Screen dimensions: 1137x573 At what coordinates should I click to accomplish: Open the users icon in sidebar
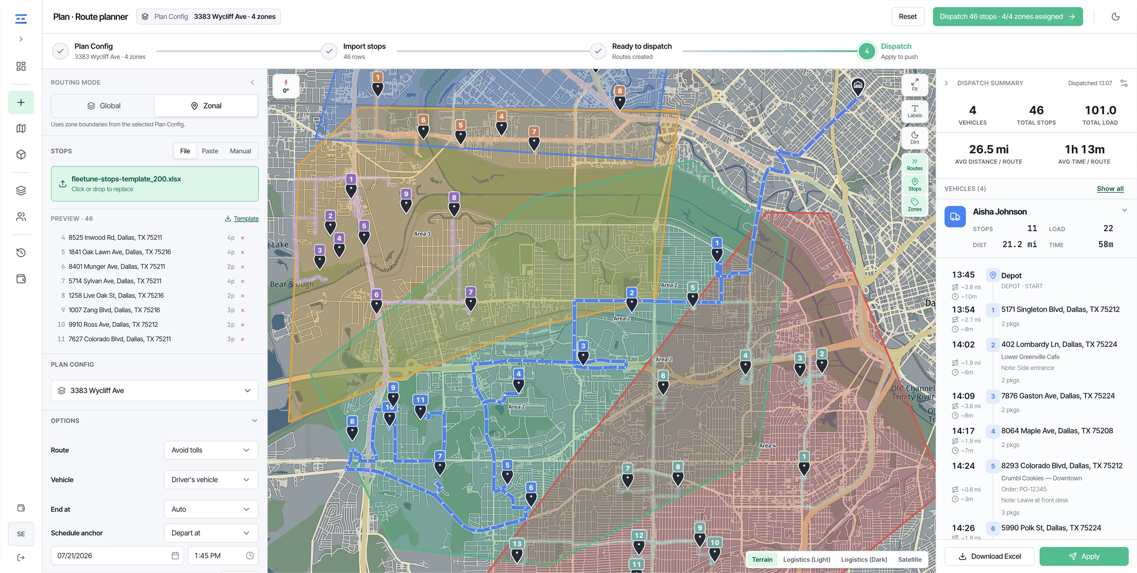[21, 217]
